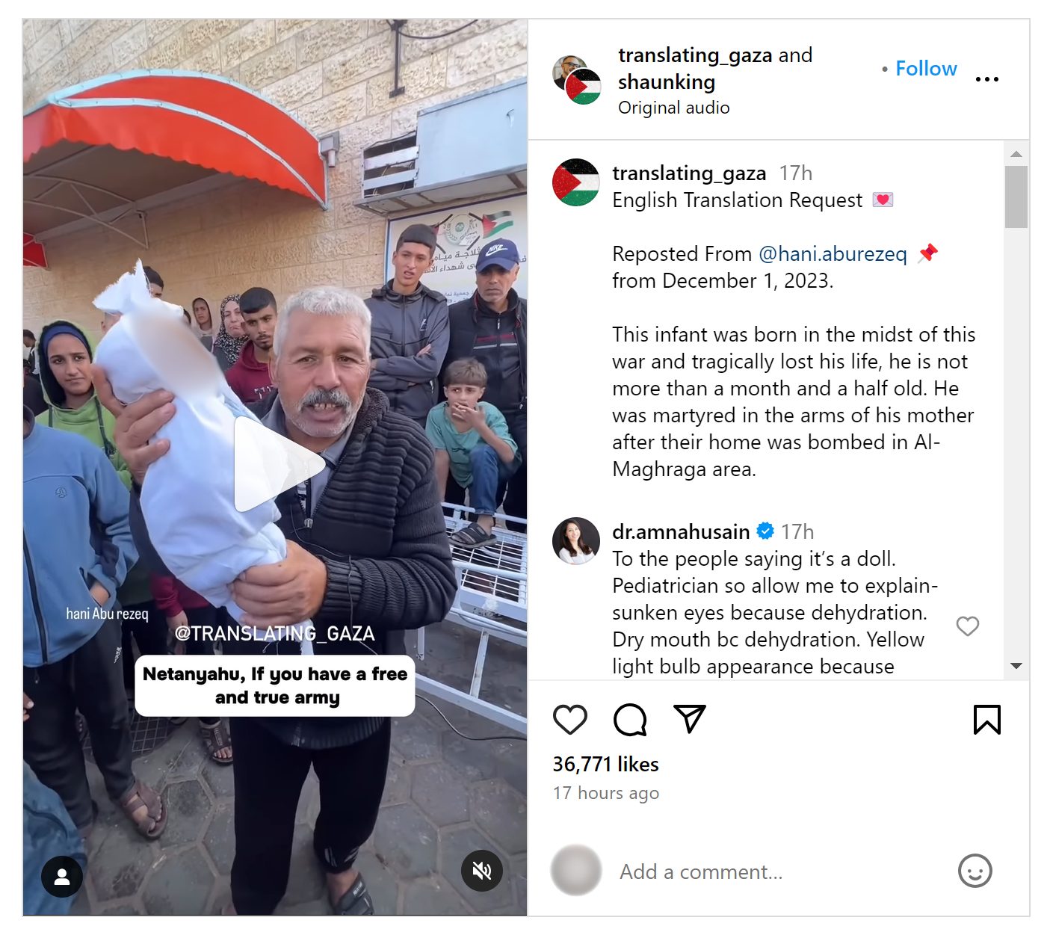The width and height of the screenshot is (1050, 938).
Task: Click the comments scrollbar thumb
Action: pos(1016,197)
